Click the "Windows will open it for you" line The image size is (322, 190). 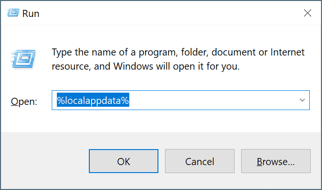tap(177, 67)
